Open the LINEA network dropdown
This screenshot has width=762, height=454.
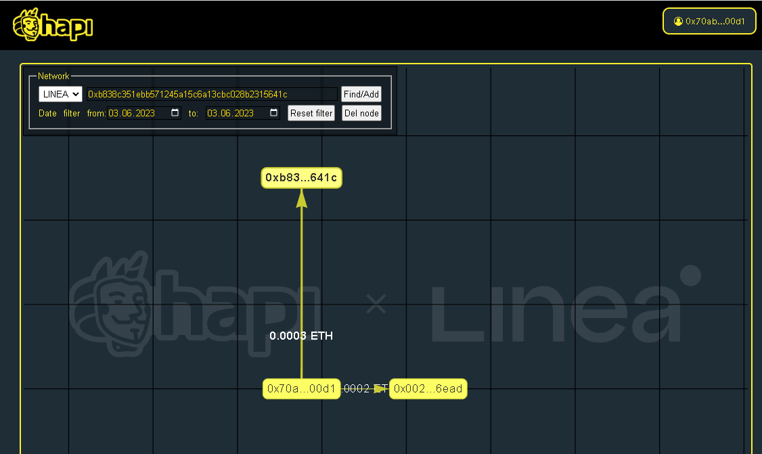(60, 94)
